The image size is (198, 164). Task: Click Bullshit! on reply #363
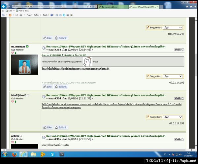[61, 87]
